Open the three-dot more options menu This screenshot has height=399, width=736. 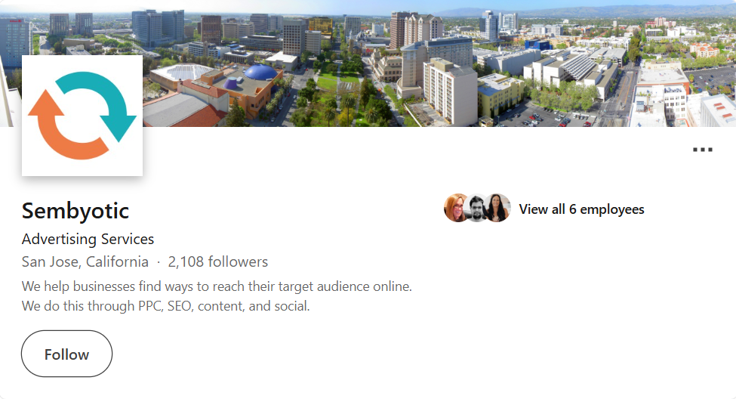click(x=702, y=150)
